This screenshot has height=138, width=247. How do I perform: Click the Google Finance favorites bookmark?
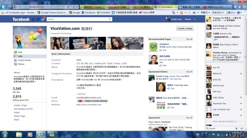[x=52, y=13]
